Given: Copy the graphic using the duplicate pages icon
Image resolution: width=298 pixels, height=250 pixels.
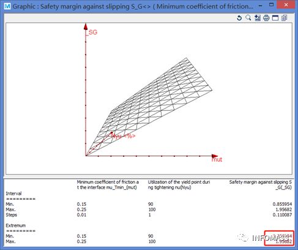Looking at the screenshot, I should click(x=284, y=18).
